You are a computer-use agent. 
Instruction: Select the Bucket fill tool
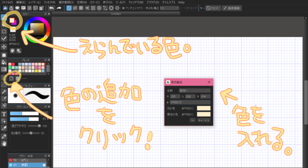tap(4, 62)
